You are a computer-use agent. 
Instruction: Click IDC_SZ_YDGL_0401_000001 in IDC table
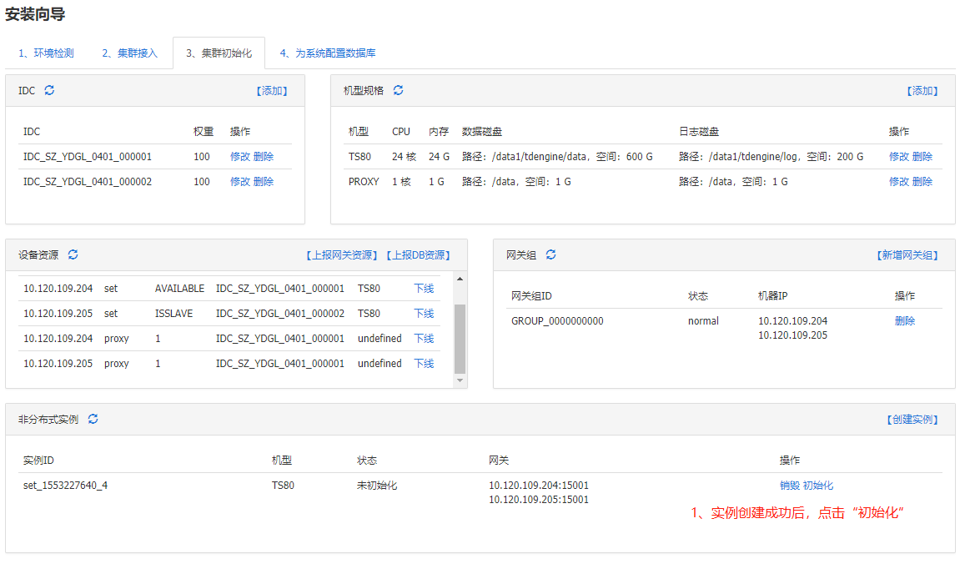coord(88,156)
